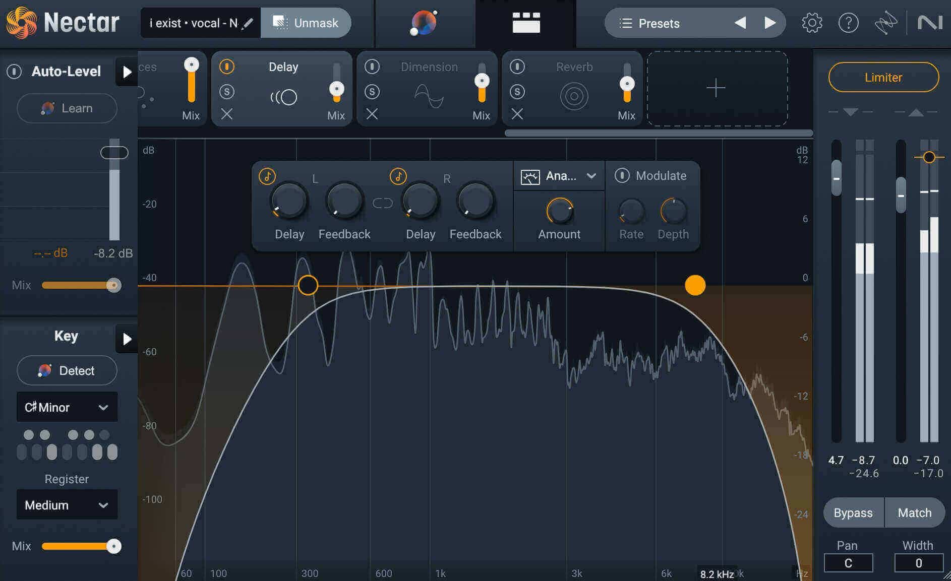
Task: Open the Medium register dropdown
Action: 67,505
